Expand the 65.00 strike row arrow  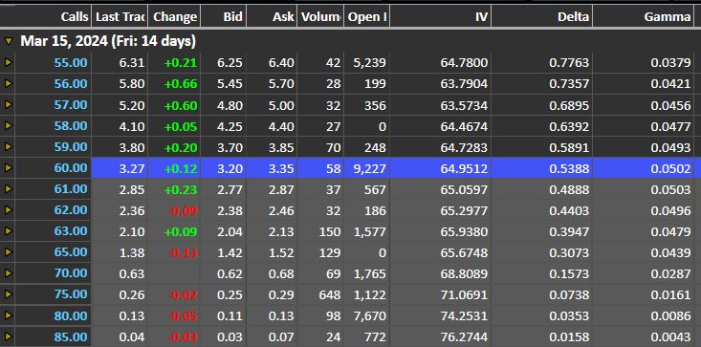pos(8,251)
